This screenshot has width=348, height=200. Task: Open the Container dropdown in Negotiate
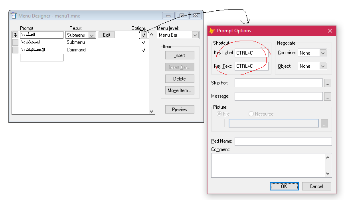point(323,53)
